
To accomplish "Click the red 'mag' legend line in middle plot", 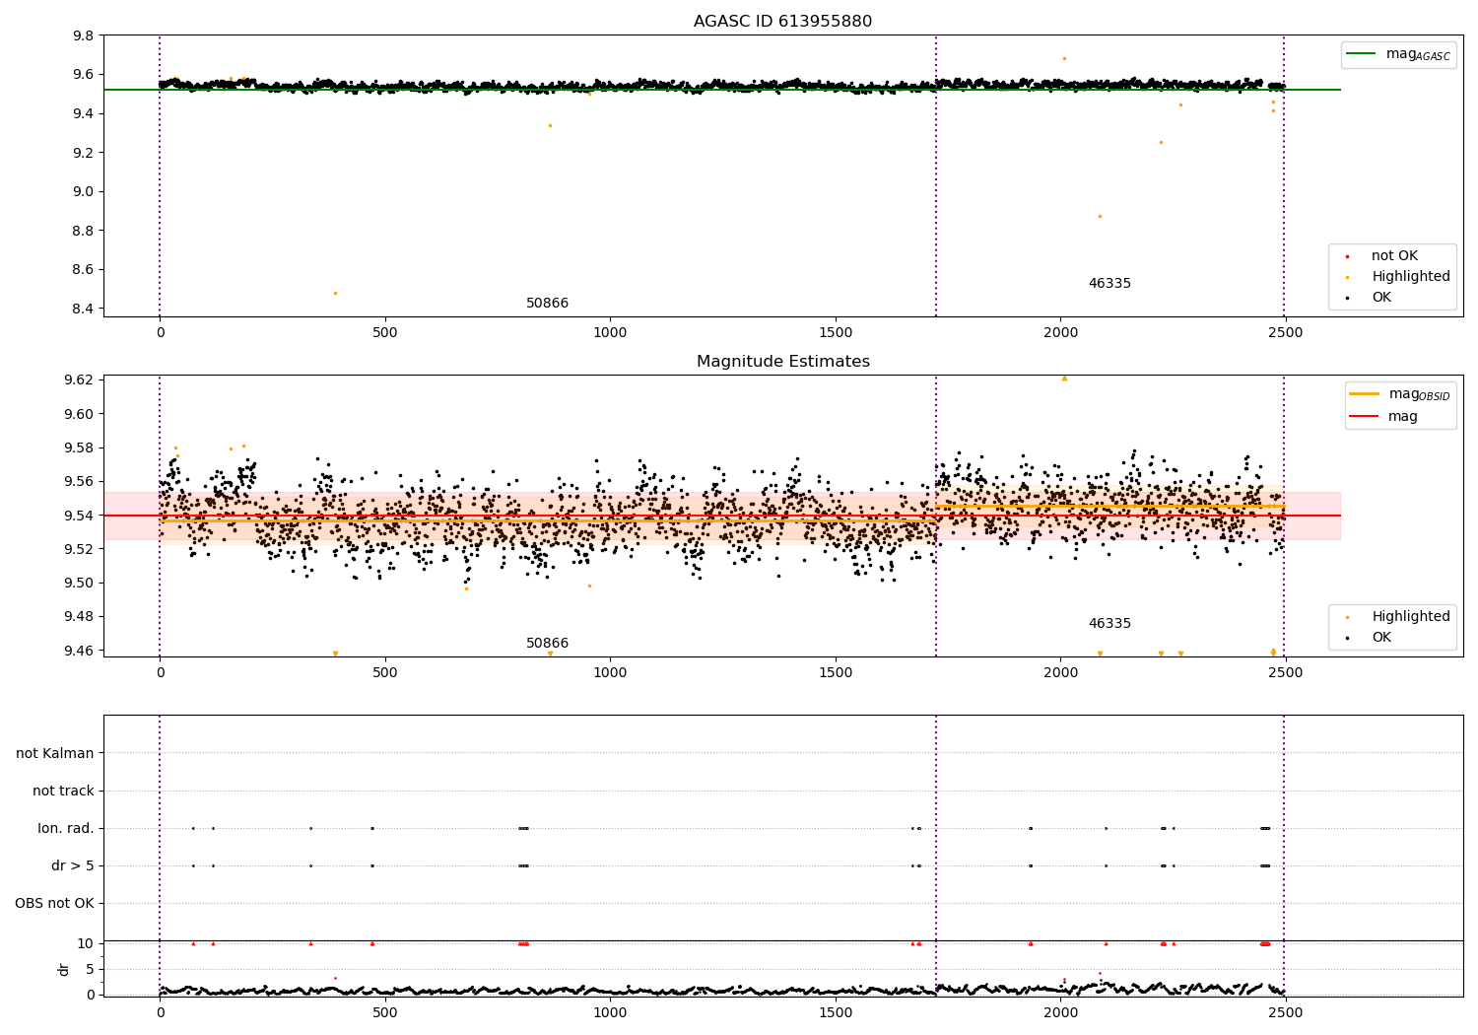I will pyautogui.click(x=1365, y=417).
